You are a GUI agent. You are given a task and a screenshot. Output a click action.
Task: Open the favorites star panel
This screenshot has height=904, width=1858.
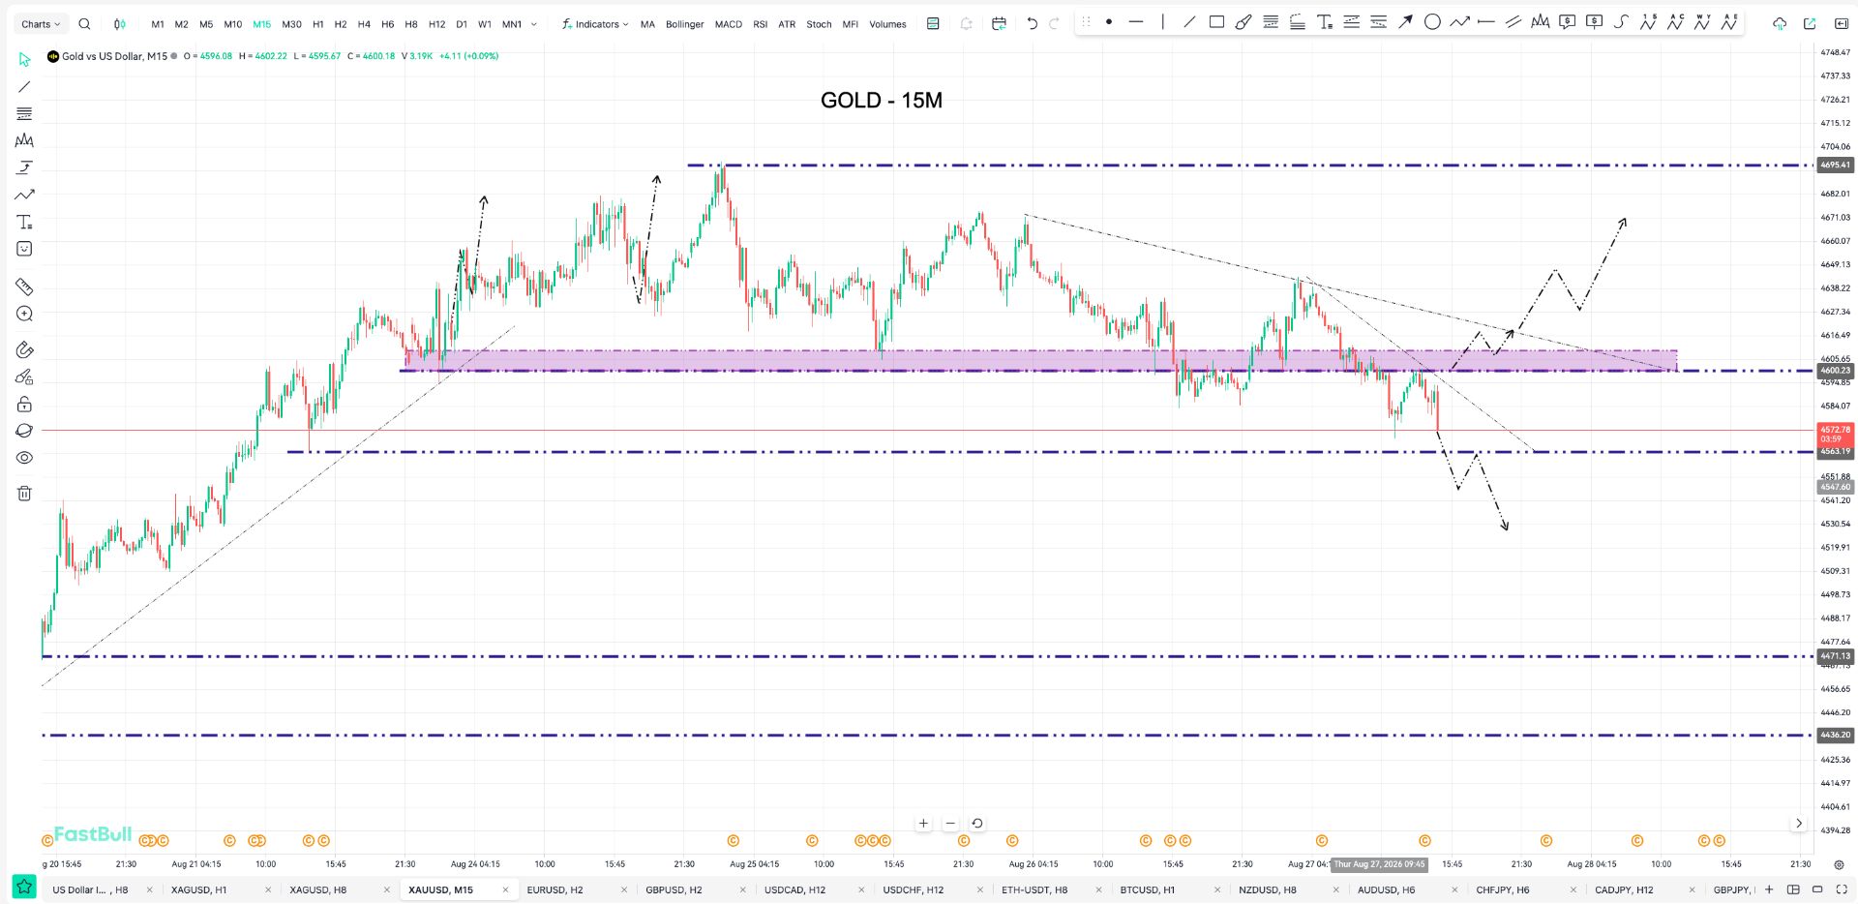24,887
